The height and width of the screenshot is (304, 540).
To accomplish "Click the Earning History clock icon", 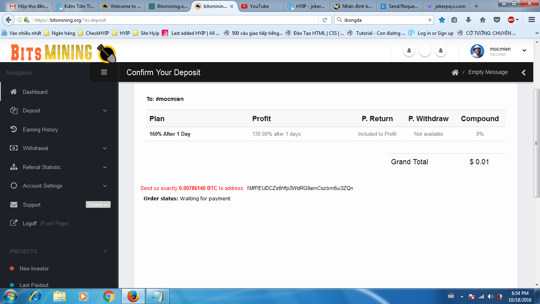I will [13, 129].
